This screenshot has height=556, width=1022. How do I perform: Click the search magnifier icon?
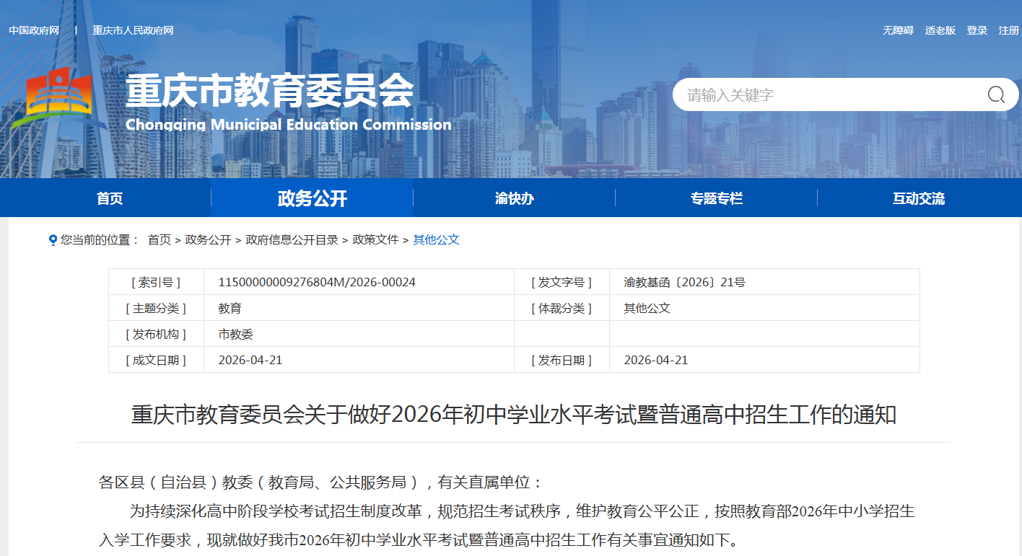(x=995, y=94)
